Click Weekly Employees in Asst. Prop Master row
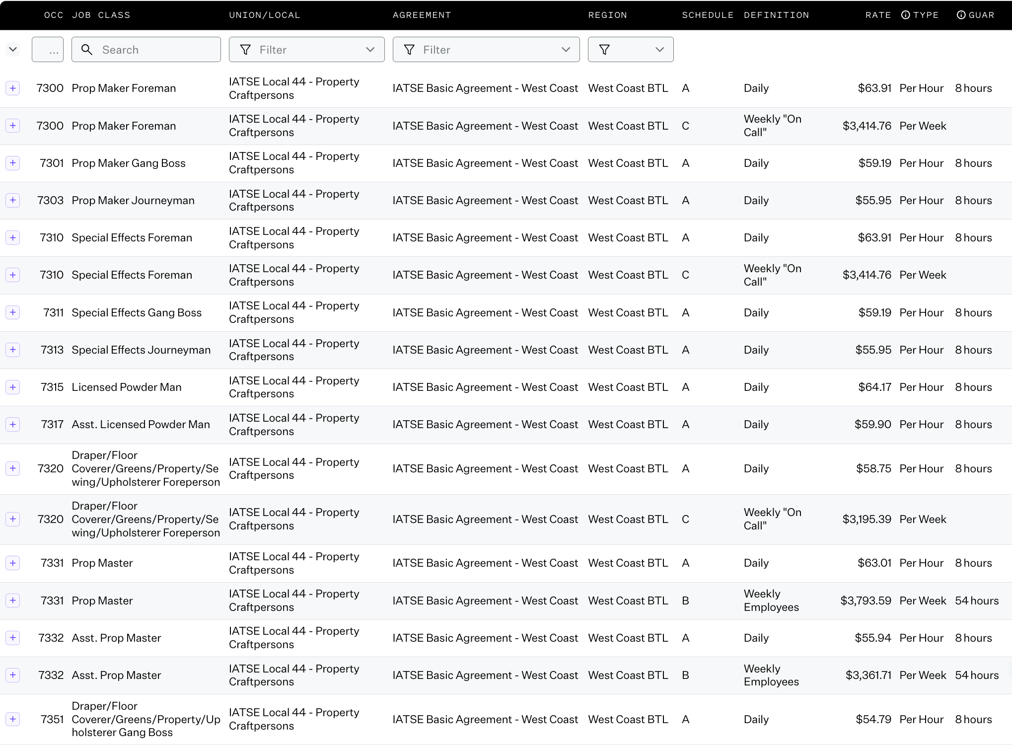Image resolution: width=1012 pixels, height=745 pixels. tap(771, 675)
